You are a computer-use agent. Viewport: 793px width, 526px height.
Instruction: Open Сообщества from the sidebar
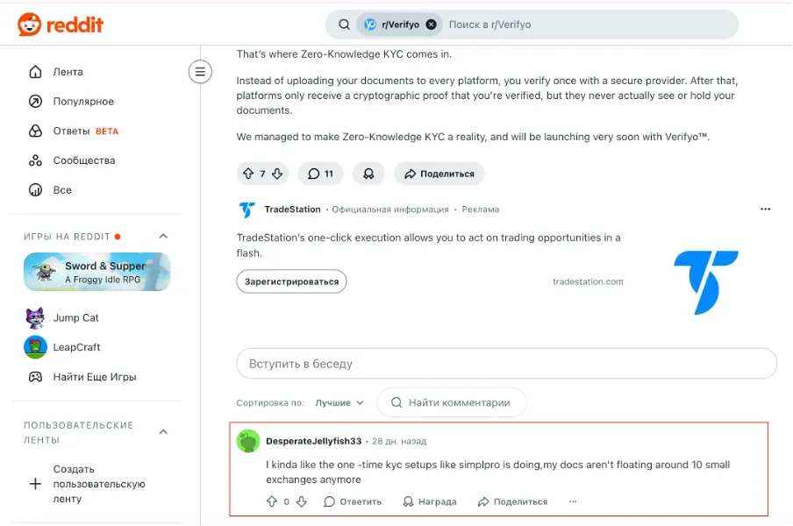(83, 160)
